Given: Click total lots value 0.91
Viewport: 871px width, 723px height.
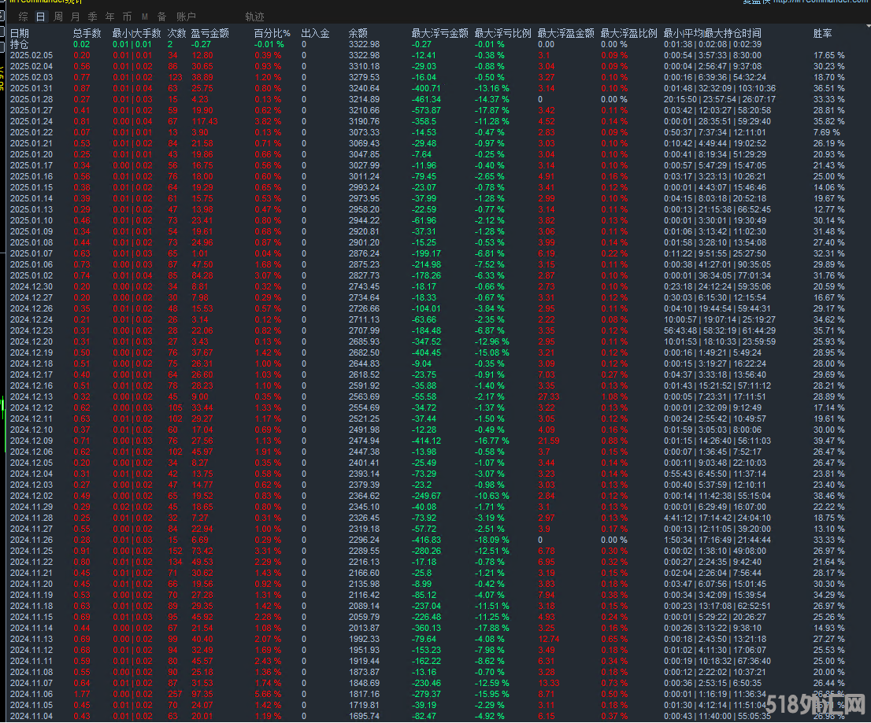Looking at the screenshot, I should pyautogui.click(x=82, y=551).
